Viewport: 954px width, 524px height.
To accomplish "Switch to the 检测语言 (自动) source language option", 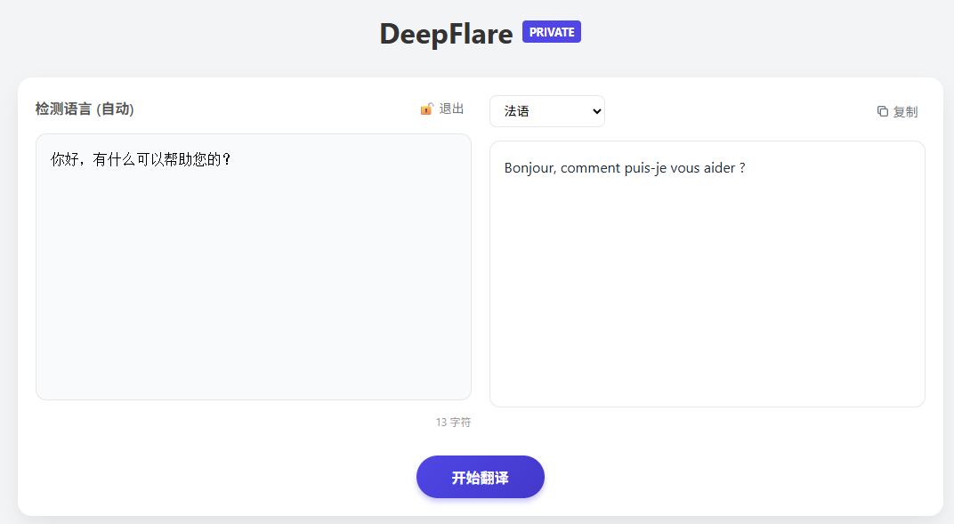I will click(x=83, y=109).
